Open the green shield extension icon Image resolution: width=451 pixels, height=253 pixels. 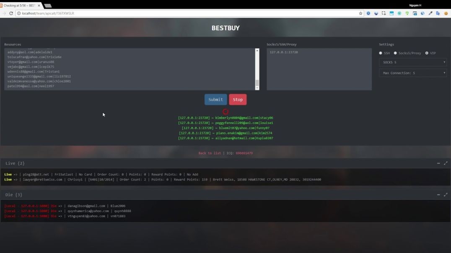point(407,13)
